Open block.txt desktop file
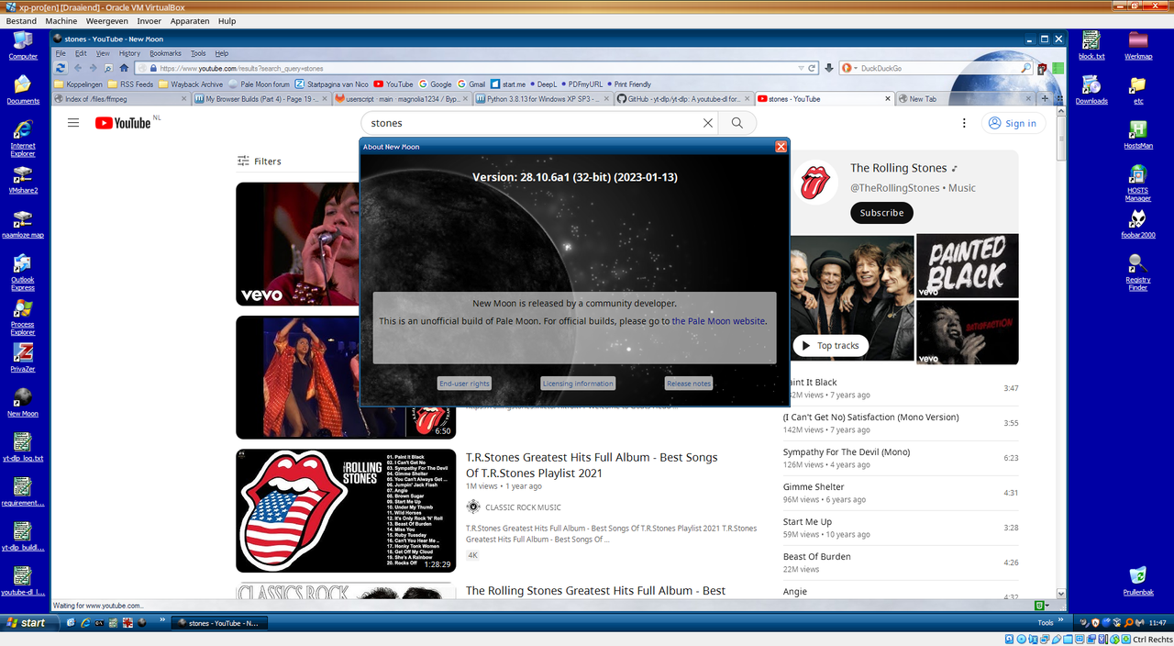The image size is (1174, 646). 1091,45
